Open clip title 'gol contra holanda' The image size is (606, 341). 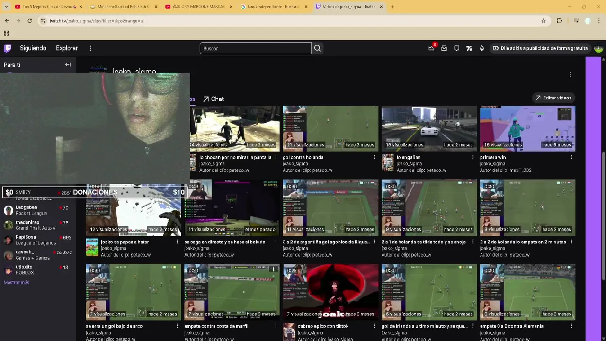pos(303,157)
